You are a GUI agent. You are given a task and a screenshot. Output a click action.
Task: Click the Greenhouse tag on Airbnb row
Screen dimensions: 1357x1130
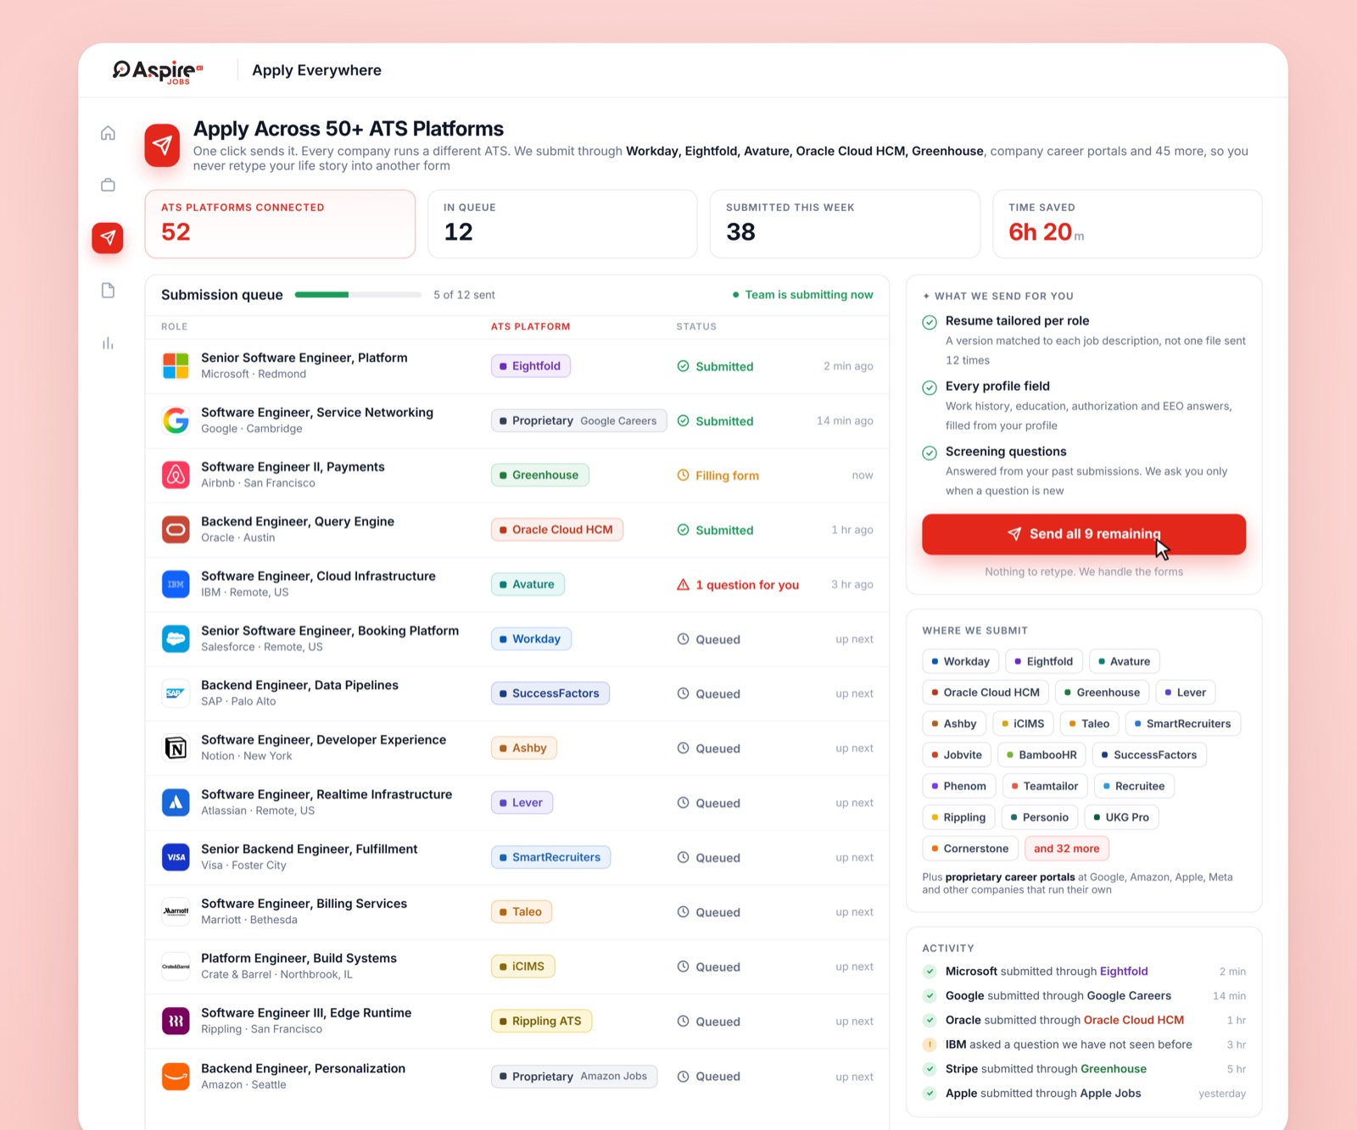tap(539, 476)
